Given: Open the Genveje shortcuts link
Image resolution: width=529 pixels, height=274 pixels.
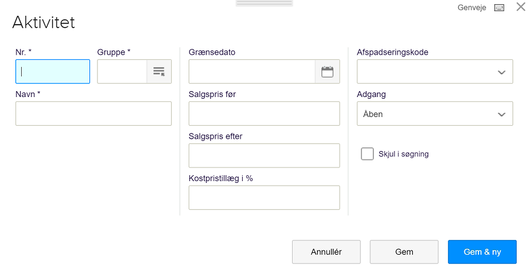Looking at the screenshot, I should (471, 8).
